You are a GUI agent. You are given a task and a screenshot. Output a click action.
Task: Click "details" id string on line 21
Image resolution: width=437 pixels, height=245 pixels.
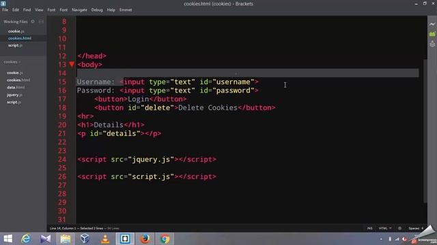122,133
